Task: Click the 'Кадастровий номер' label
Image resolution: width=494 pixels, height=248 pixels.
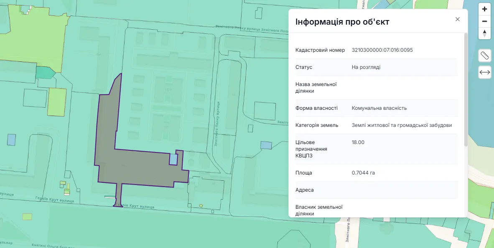Action: pos(320,50)
